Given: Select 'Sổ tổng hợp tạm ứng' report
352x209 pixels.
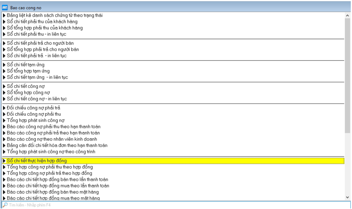Looking at the screenshot, I should [x=28, y=71].
